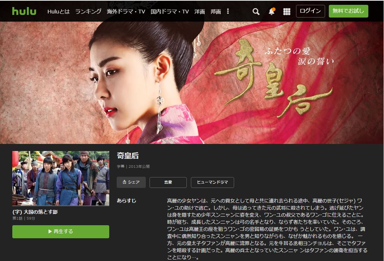
Task: Open the 邦画 menu item
Action: pyautogui.click(x=216, y=12)
